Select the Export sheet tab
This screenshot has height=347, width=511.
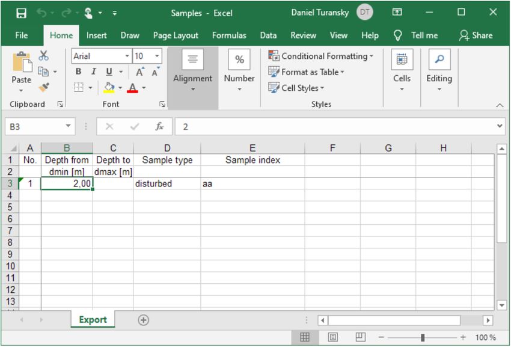coord(93,320)
